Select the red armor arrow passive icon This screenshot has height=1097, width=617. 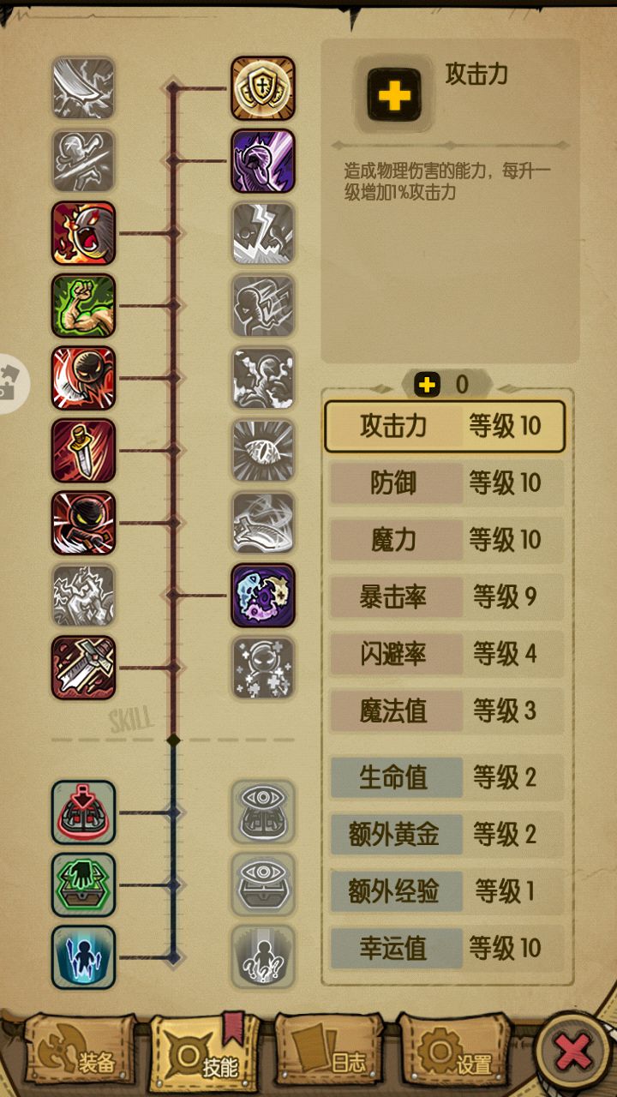click(83, 812)
